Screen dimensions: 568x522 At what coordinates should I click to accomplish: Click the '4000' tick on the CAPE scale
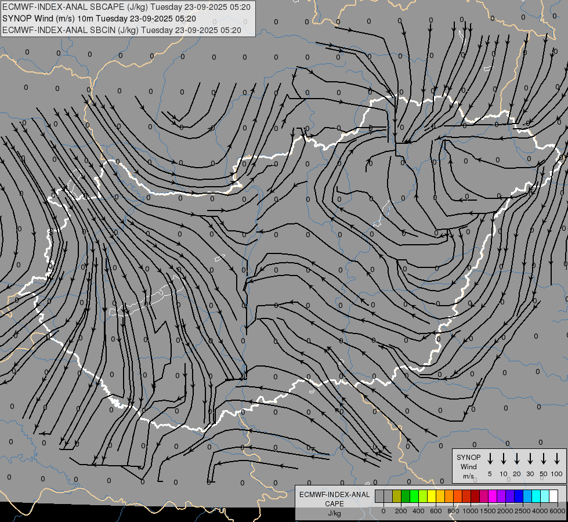point(540,511)
